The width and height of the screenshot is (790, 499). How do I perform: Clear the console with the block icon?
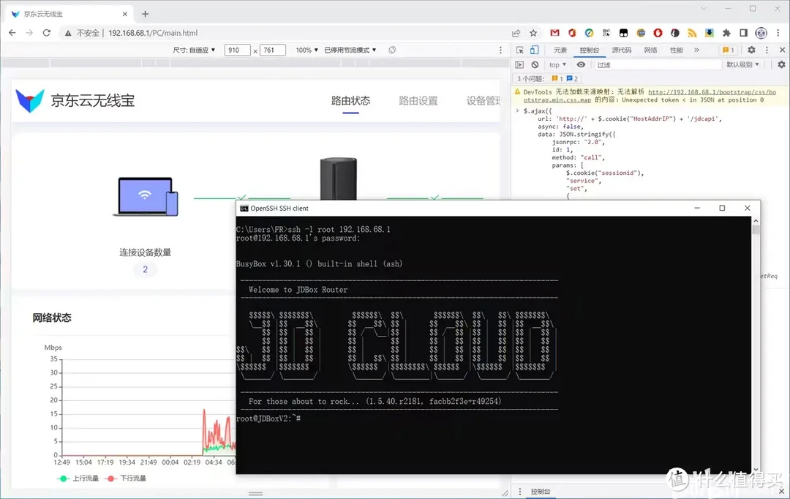pos(535,65)
